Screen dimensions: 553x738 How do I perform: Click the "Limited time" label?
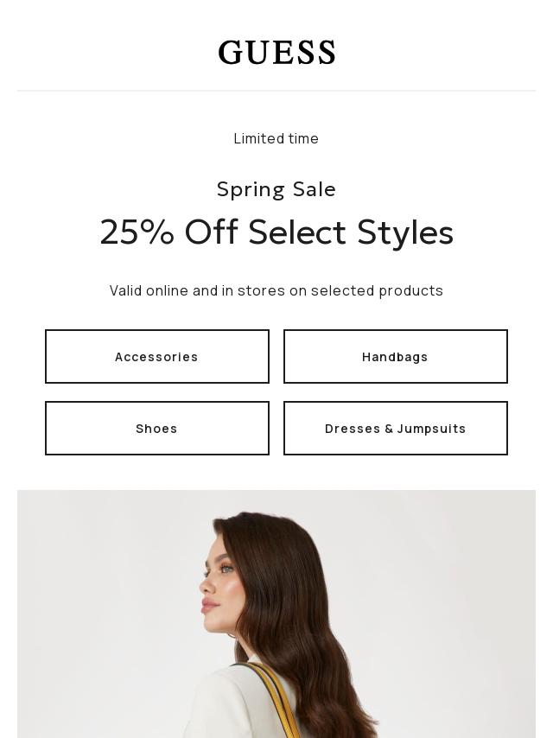[x=276, y=138]
